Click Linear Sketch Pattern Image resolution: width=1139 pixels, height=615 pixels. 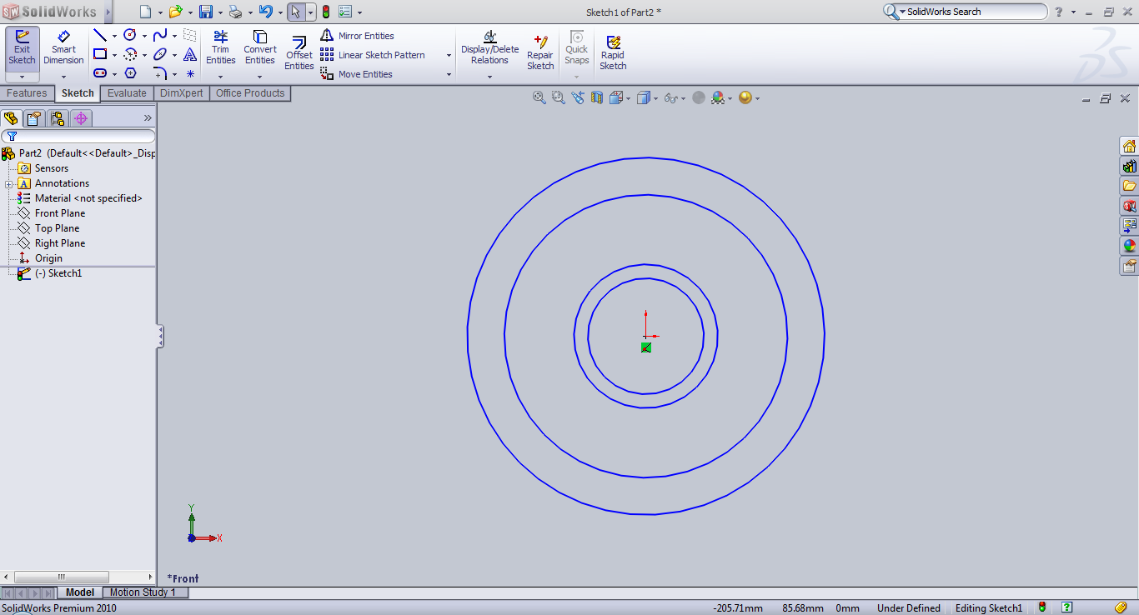click(373, 55)
